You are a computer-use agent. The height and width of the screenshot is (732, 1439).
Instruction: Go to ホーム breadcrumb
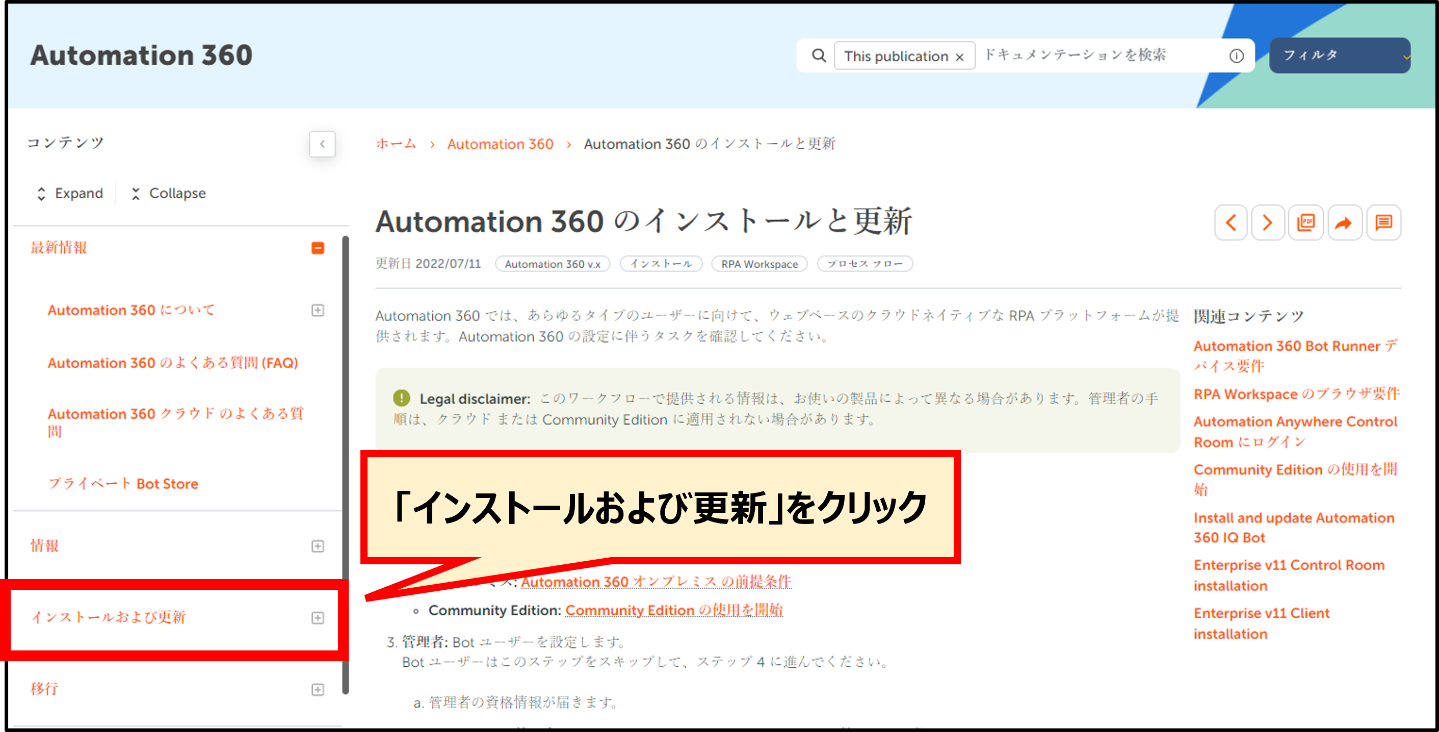396,144
